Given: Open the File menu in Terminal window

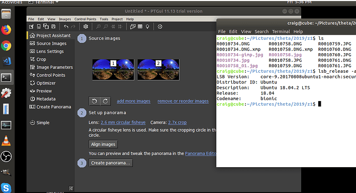Looking at the screenshot, I should [221, 31].
